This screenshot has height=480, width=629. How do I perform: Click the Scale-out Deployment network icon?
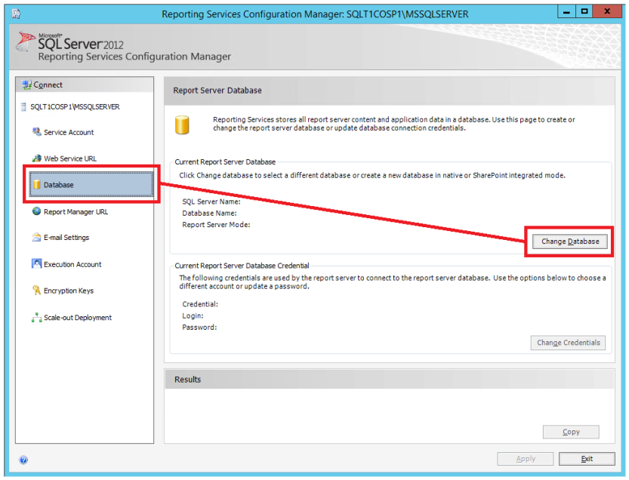coord(36,318)
